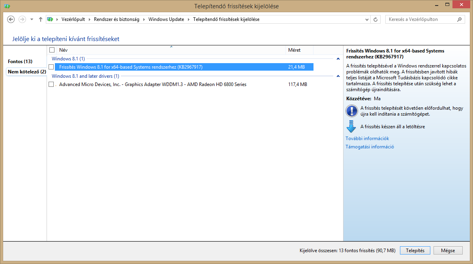This screenshot has height=264, width=473.
Task: Check the AMD Radeon HD 6800 driver checkbox
Action: point(51,84)
